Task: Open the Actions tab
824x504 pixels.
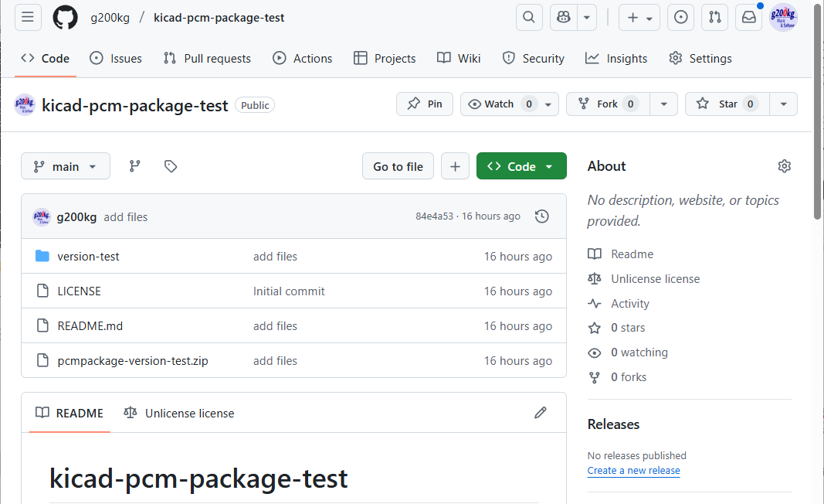Action: [303, 59]
